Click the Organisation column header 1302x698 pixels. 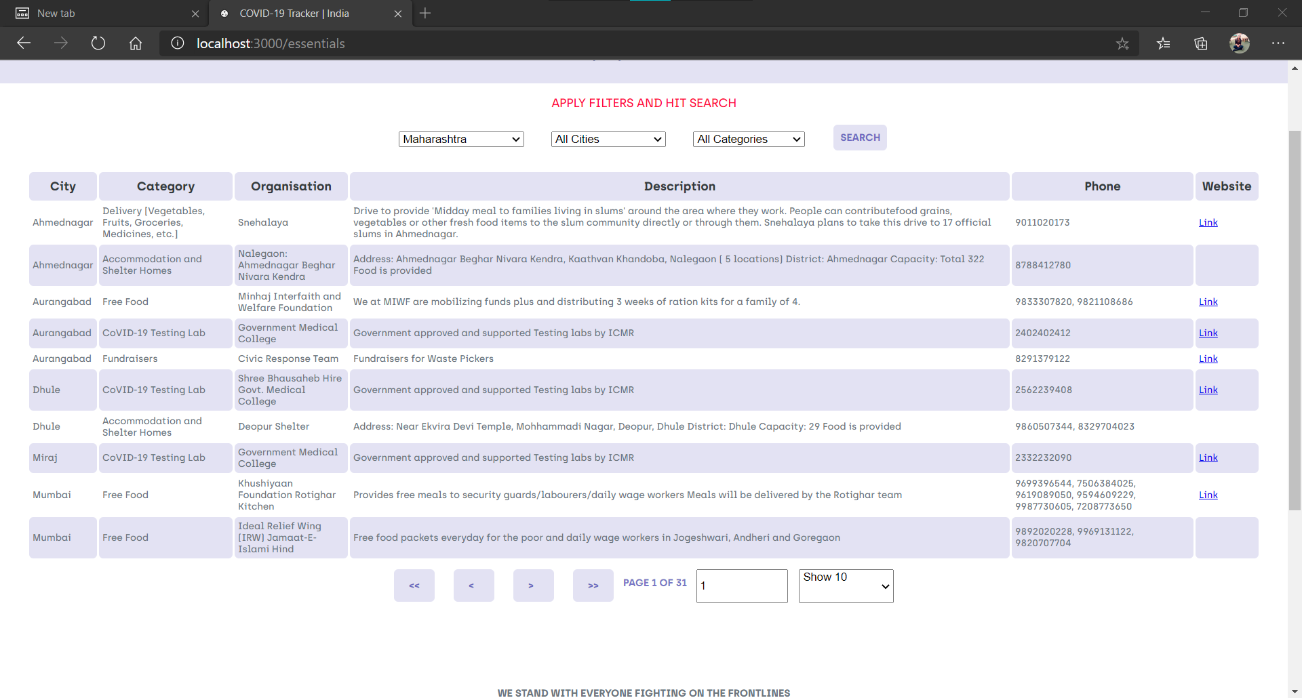tap(291, 186)
